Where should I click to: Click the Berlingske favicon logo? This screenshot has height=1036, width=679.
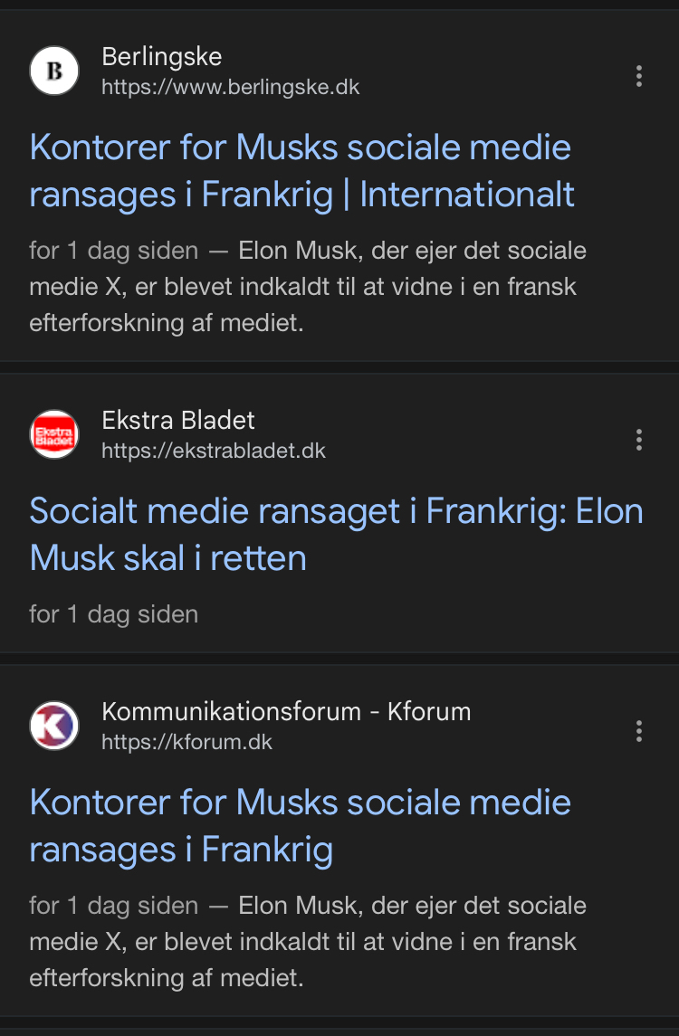pos(54,71)
